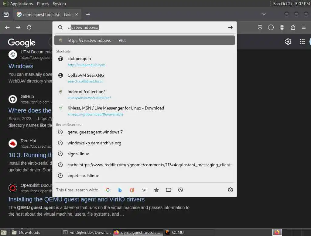Go back to previous page
The image size is (311, 236).
click(7, 27)
